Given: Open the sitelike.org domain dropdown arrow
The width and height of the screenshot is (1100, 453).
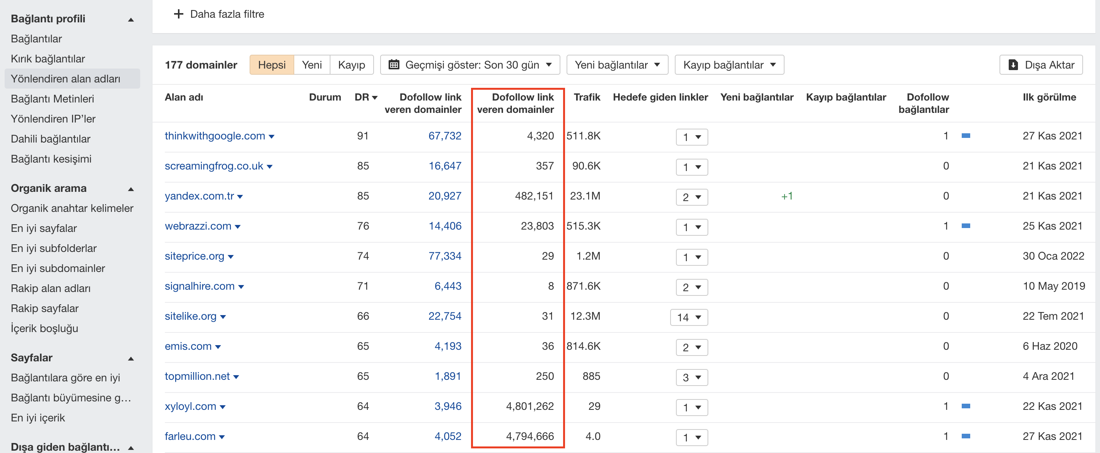Looking at the screenshot, I should [223, 317].
